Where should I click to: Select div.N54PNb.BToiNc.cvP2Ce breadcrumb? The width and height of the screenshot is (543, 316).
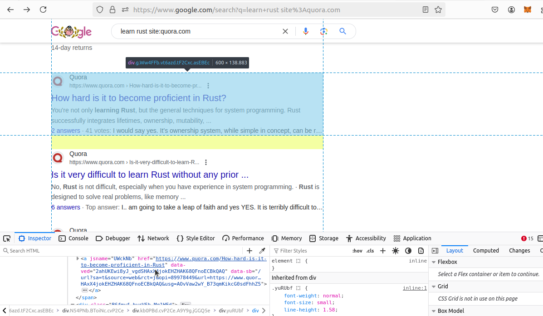[93, 311]
